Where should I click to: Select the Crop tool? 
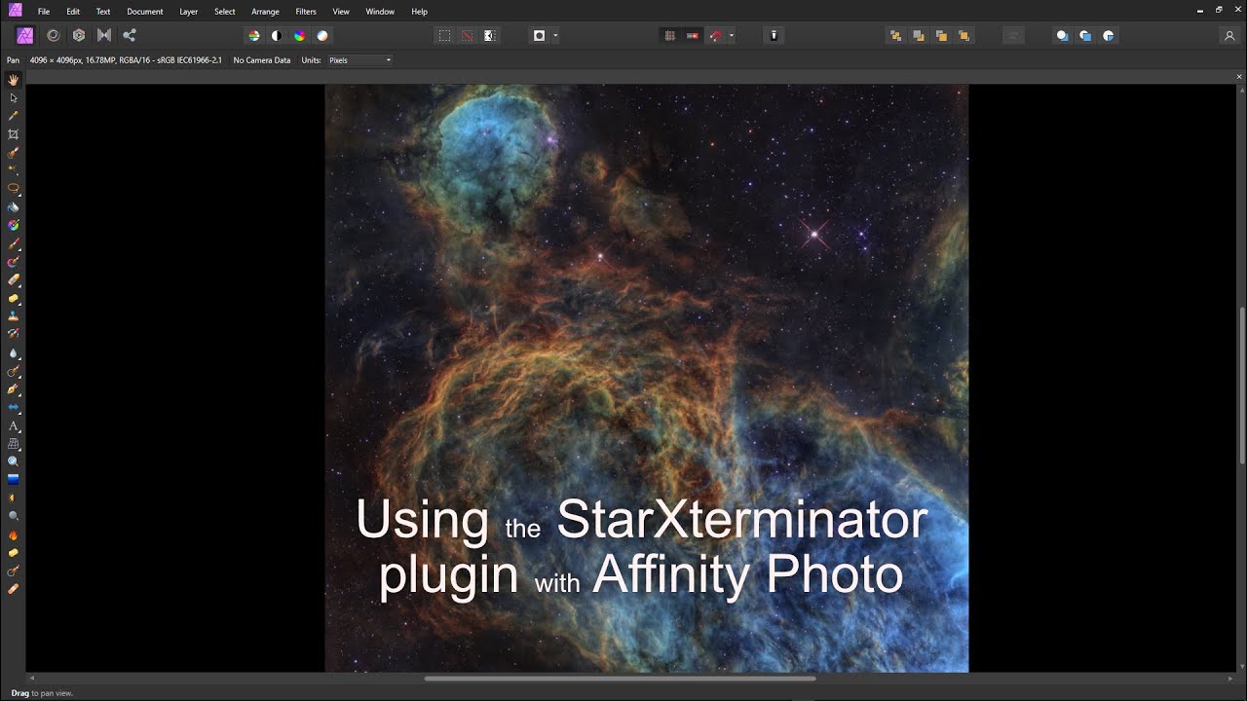click(14, 134)
